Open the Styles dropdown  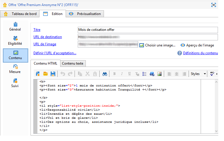point(198,74)
